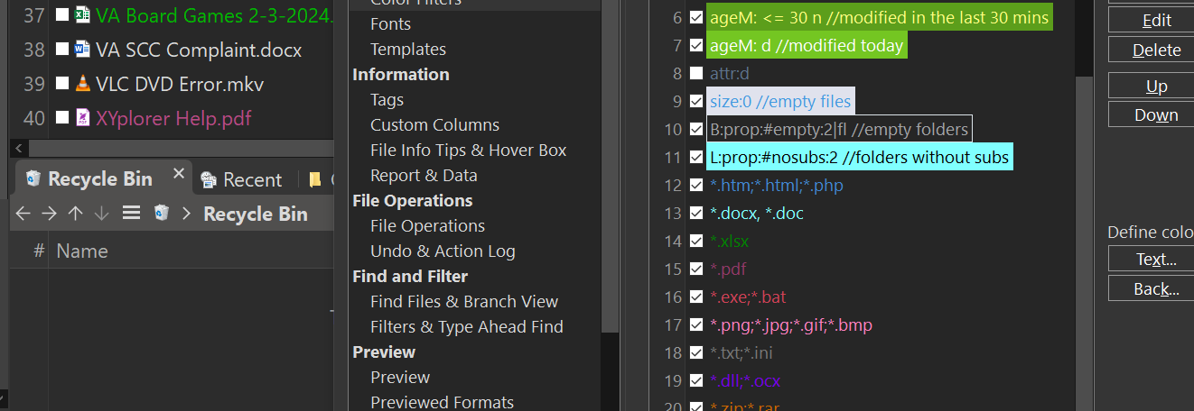Select the 'size:0 //empty files' filter row
The height and width of the screenshot is (411, 1194).
pos(779,101)
